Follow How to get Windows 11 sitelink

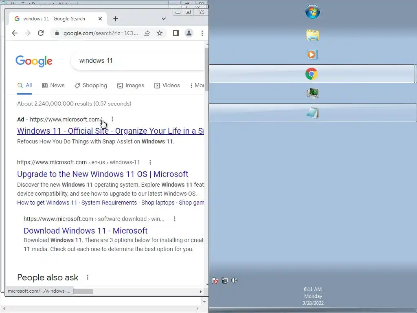pos(47,203)
